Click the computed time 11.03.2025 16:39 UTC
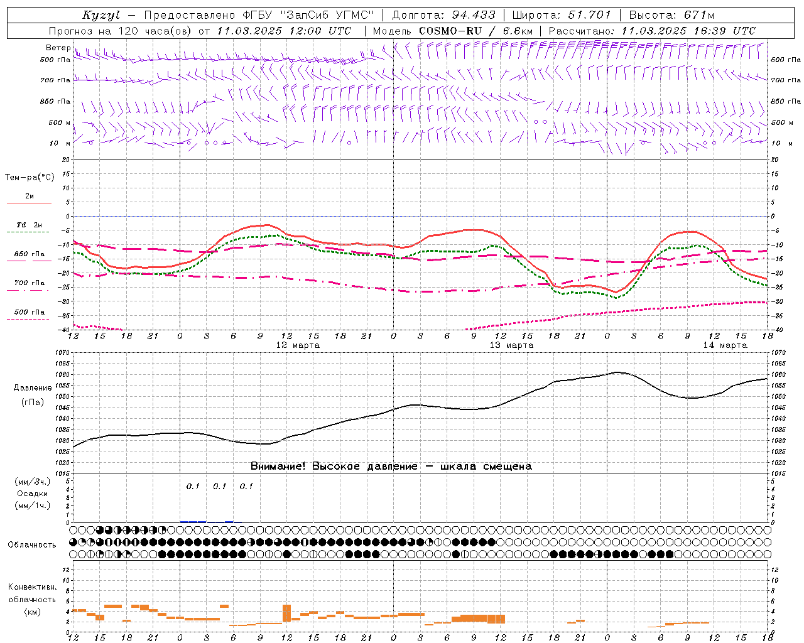Image resolution: width=804 pixels, height=643 pixels. (x=688, y=31)
